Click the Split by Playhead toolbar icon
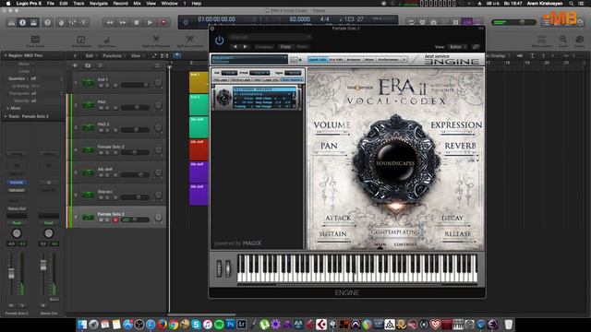Viewport: 591px width, 332px height. (156, 39)
